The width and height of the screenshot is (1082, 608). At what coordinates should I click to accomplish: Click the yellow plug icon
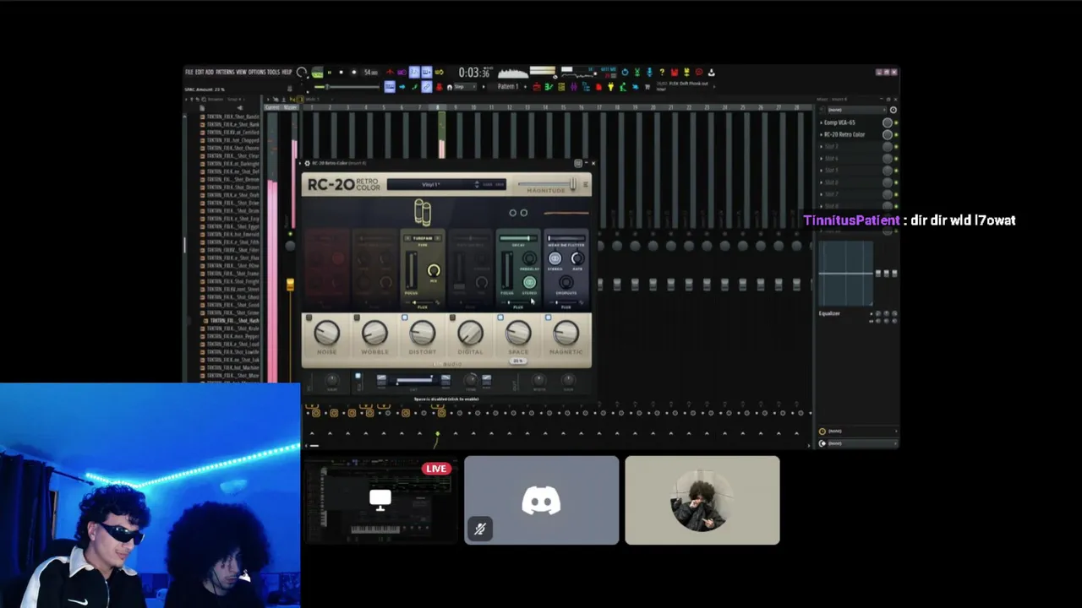(610, 86)
